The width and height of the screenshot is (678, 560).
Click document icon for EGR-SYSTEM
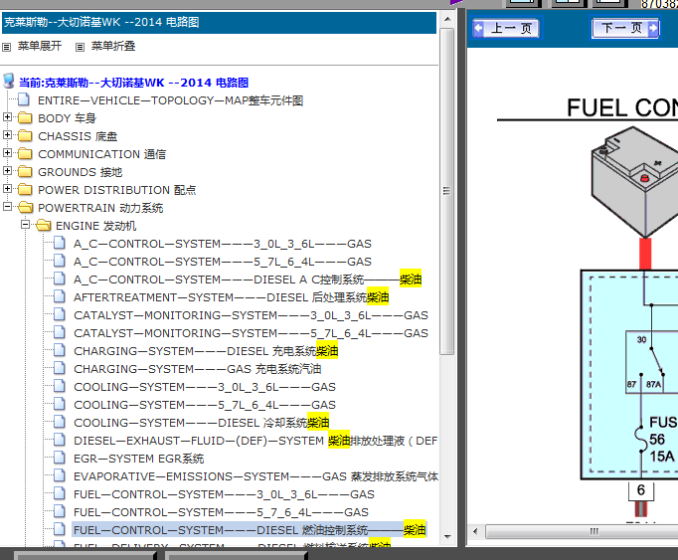[60, 458]
